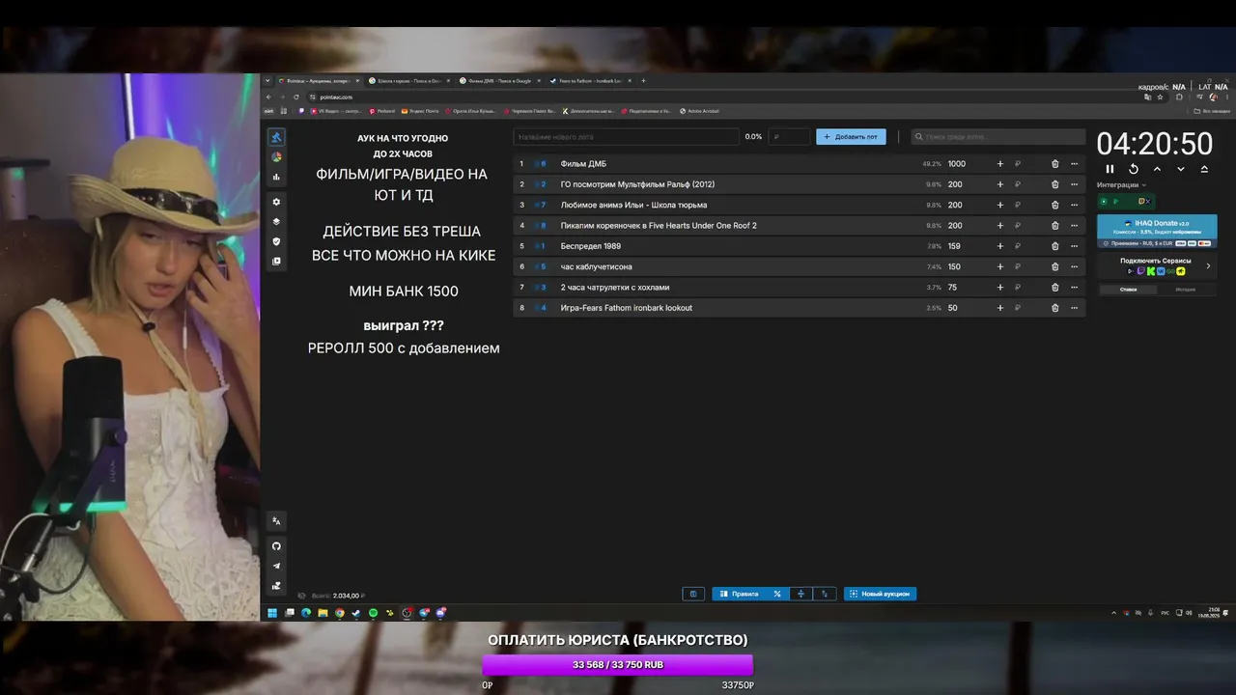Toggle the split view button in bottom bar
Screen dimensions: 1236x695
point(801,594)
